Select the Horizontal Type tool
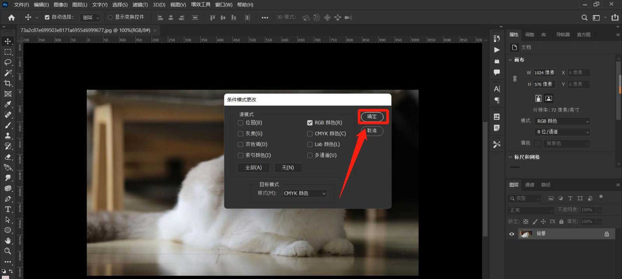The height and width of the screenshot is (279, 622). tap(8, 209)
